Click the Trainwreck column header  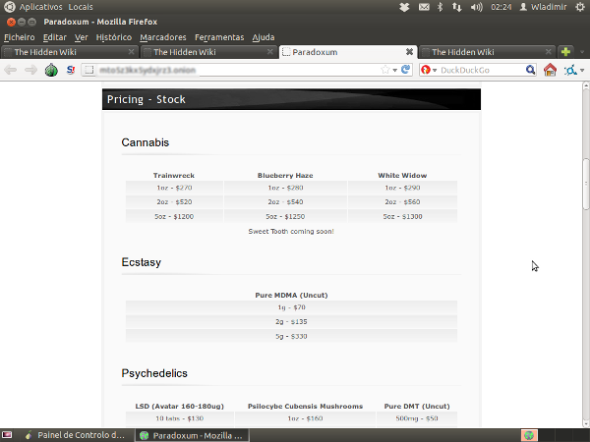174,175
